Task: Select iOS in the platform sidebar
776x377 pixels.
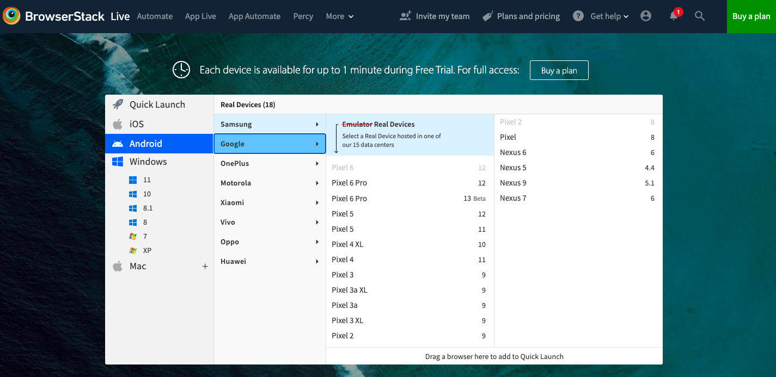Action: coord(137,124)
